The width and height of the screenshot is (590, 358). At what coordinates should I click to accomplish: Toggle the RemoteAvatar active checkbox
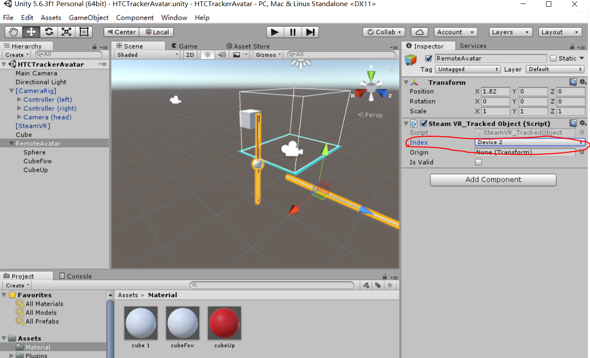[x=429, y=58]
